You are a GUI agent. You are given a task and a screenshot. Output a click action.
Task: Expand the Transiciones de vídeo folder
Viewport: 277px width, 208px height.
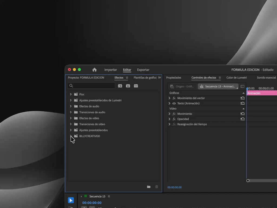click(71, 124)
